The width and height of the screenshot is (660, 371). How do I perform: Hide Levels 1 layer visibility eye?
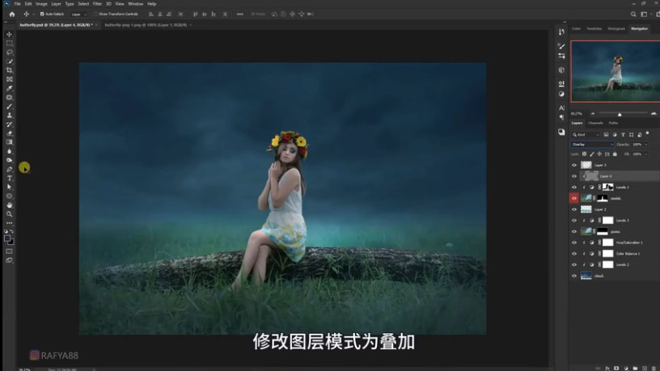574,188
